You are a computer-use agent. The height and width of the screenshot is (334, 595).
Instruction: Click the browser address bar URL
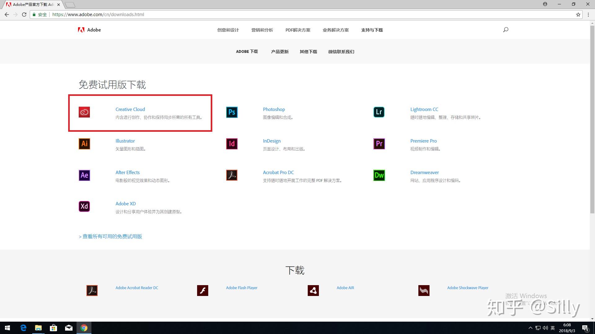pos(98,15)
